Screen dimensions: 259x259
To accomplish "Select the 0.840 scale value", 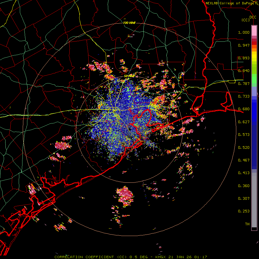I will [x=244, y=71].
